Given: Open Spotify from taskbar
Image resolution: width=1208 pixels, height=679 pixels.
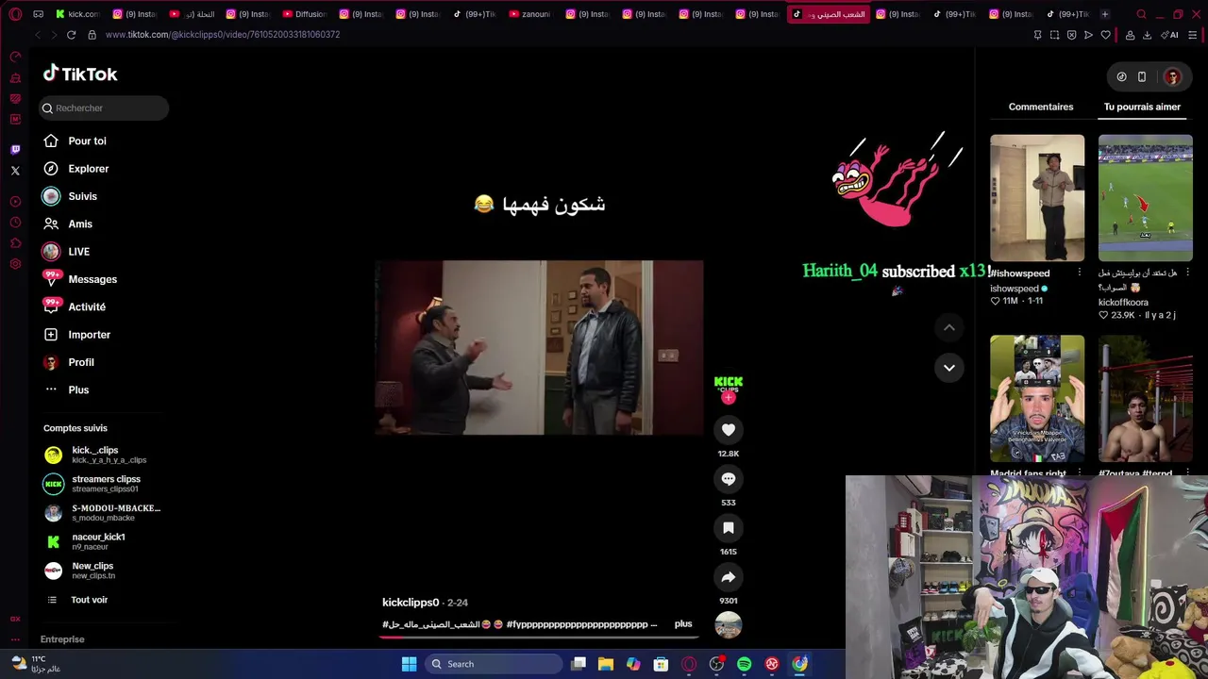Looking at the screenshot, I should point(744,664).
